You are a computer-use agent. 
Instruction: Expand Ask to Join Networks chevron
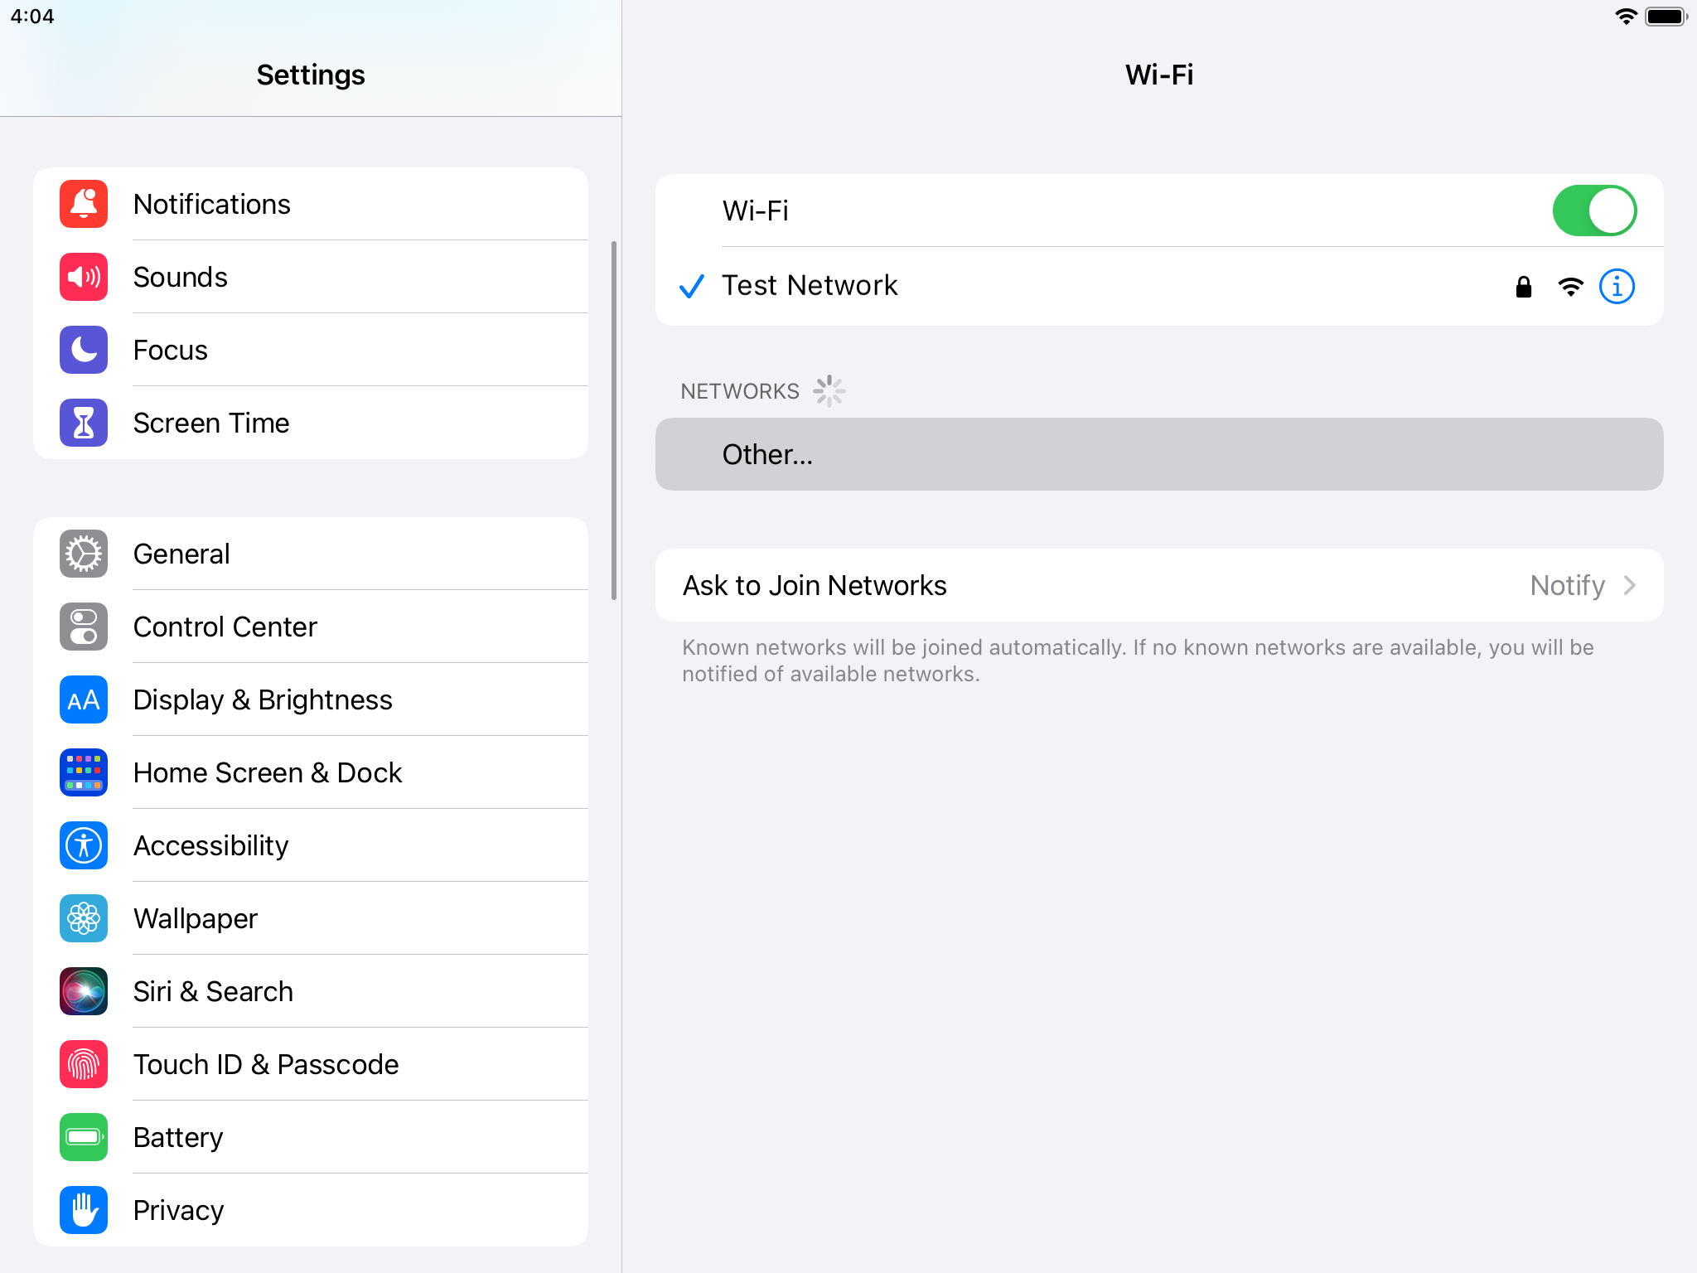1630,585
